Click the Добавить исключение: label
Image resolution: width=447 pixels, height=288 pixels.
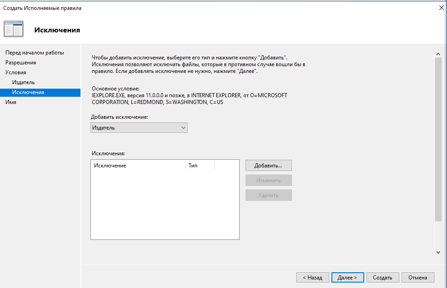click(120, 117)
